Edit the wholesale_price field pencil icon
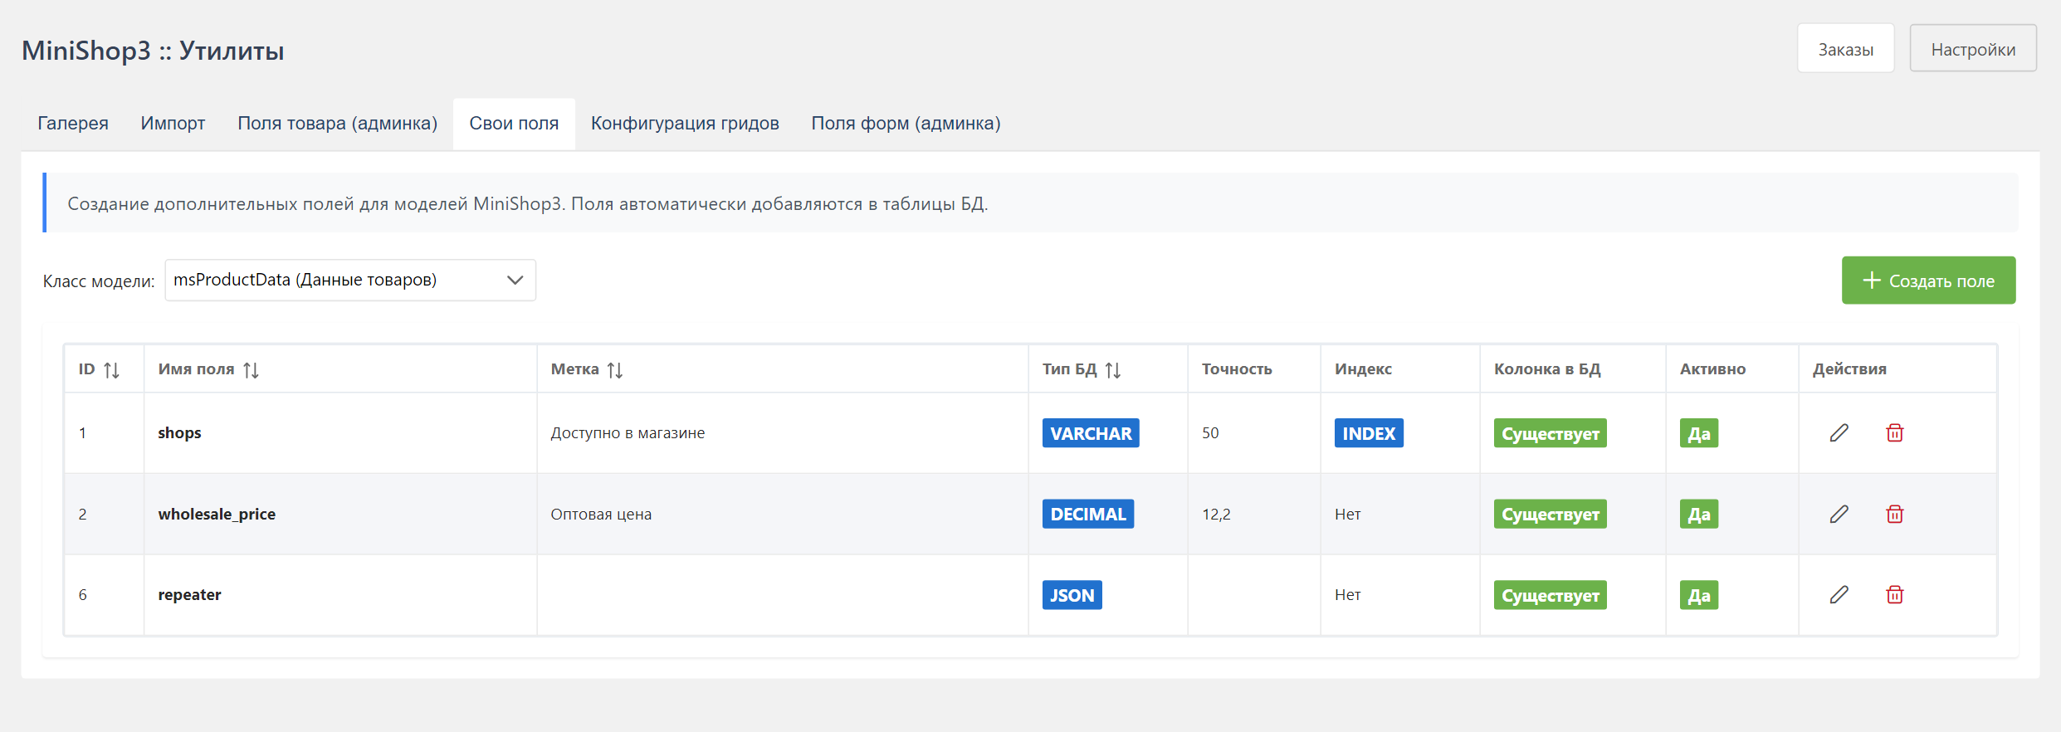 coord(1839,514)
